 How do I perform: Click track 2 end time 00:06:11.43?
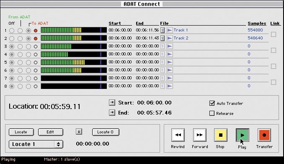pyautogui.click(x=147, y=38)
